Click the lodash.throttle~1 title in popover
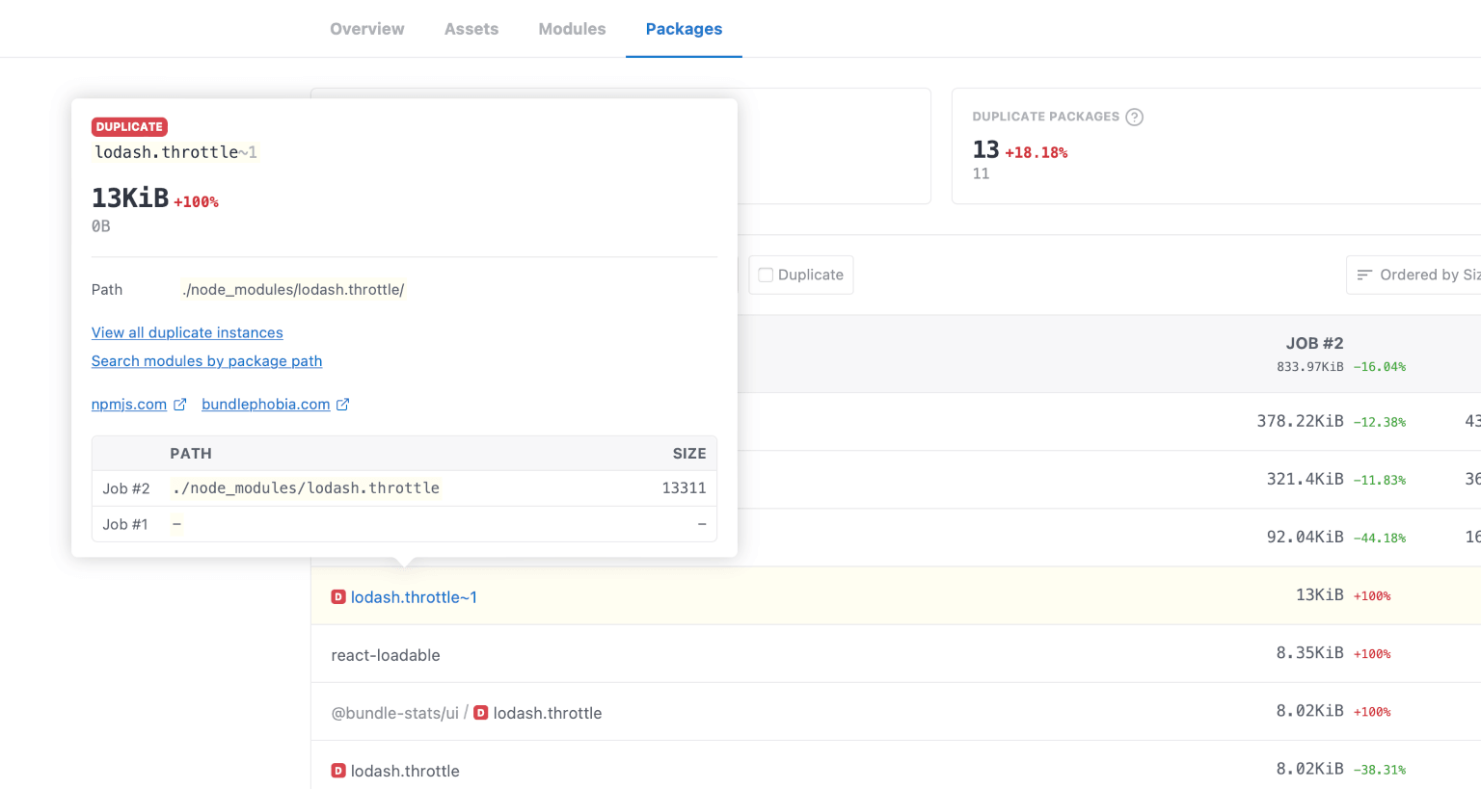The image size is (1481, 789). coord(175,152)
